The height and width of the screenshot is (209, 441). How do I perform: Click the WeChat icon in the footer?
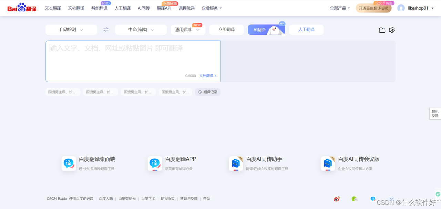click(x=355, y=199)
